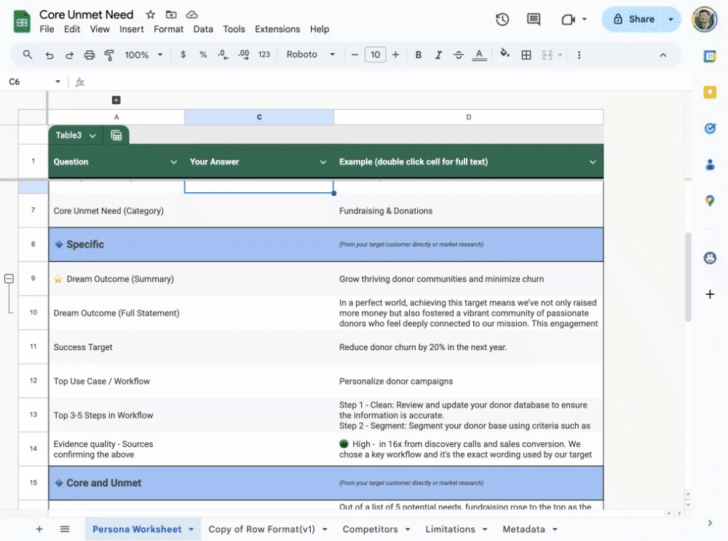Switch to the Competitors sheet tab
This screenshot has height=541, width=728.
(370, 529)
